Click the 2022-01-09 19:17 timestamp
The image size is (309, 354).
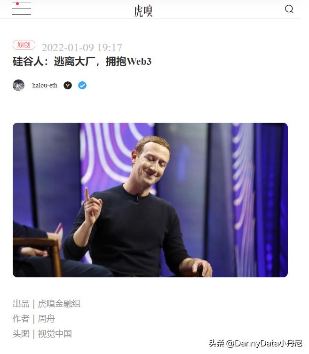(82, 47)
